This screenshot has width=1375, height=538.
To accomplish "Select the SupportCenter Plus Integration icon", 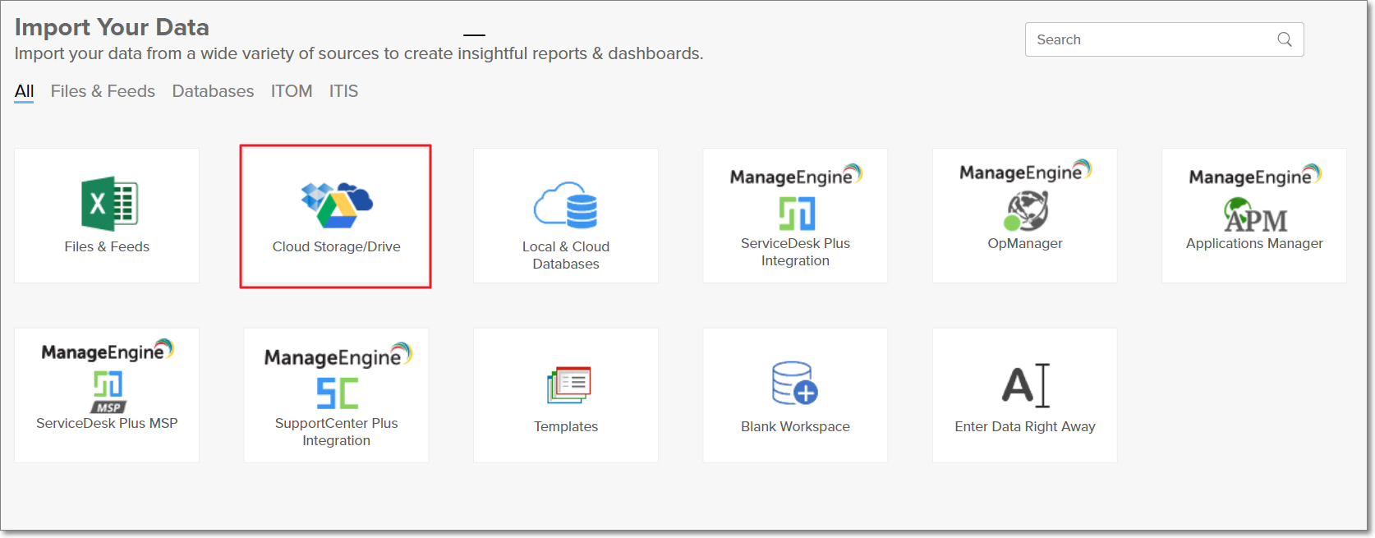I will [x=337, y=393].
